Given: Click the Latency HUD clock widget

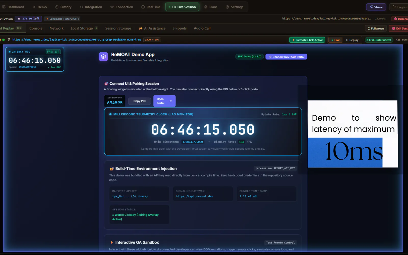Looking at the screenshot, I should point(35,59).
